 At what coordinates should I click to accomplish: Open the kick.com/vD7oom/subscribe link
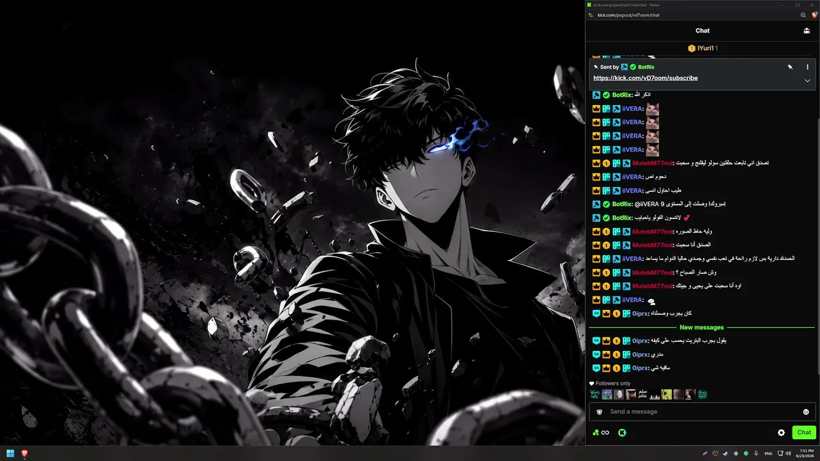click(x=646, y=78)
